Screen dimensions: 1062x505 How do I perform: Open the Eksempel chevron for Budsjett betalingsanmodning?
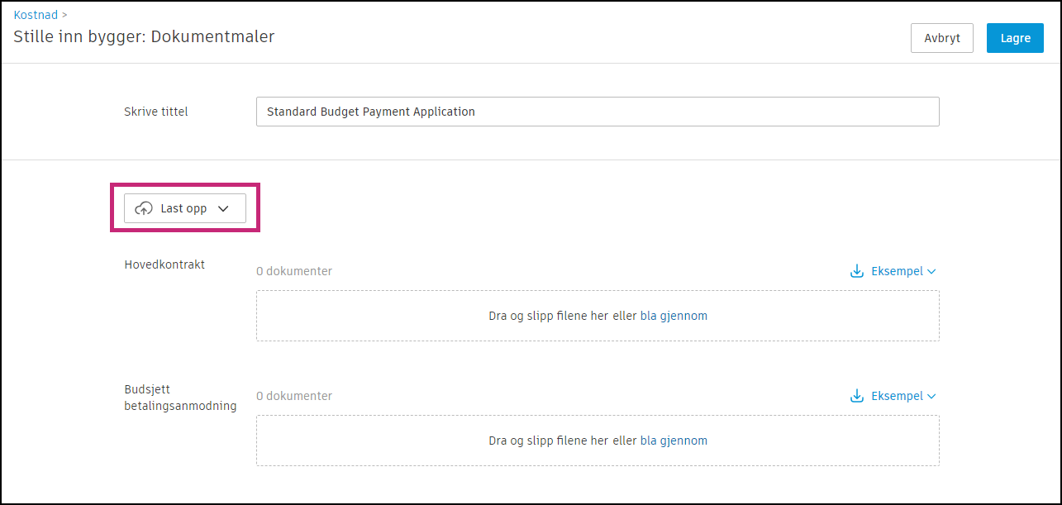(x=931, y=396)
